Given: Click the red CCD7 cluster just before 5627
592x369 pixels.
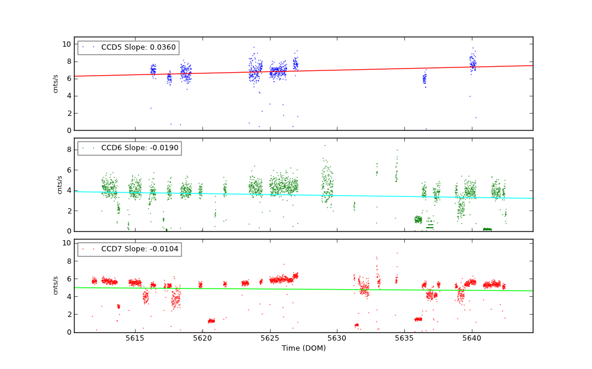Looking at the screenshot, I should 295,276.
